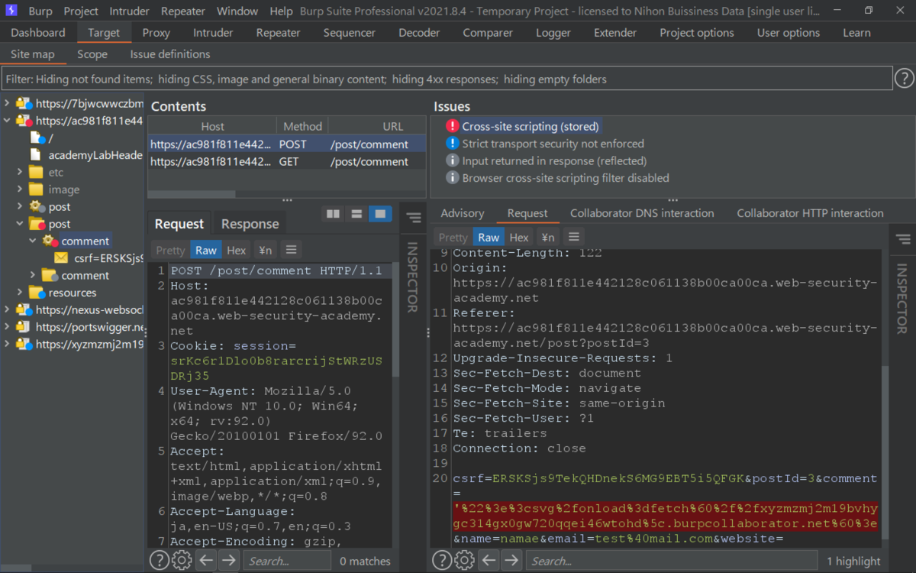Image resolution: width=916 pixels, height=573 pixels.
Task: Sort the contents by the Method column header
Action: (303, 126)
